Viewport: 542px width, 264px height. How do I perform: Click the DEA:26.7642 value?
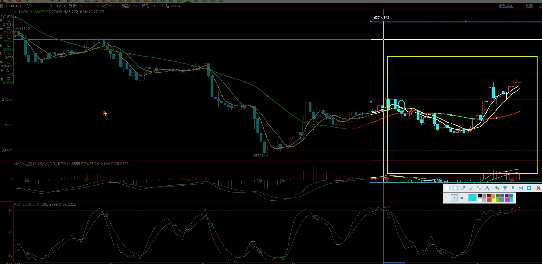(x=92, y=164)
